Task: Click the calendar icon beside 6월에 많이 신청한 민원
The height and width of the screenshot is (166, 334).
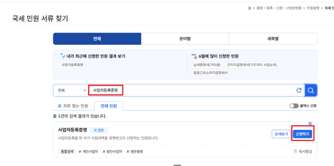Action: (194, 56)
